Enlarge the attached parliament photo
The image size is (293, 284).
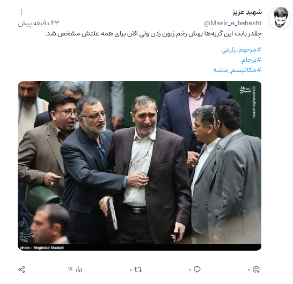click(x=140, y=166)
